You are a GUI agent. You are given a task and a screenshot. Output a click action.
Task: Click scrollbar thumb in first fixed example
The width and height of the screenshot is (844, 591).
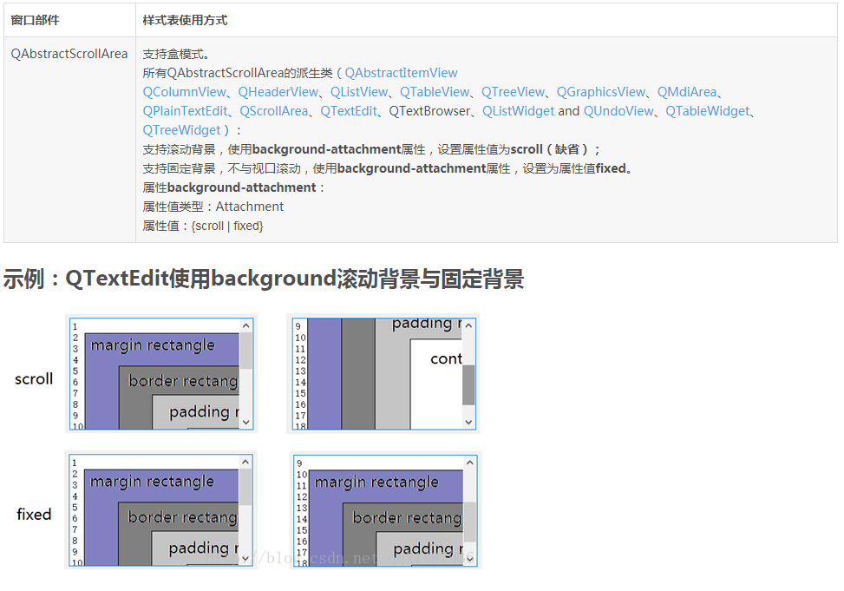click(245, 487)
